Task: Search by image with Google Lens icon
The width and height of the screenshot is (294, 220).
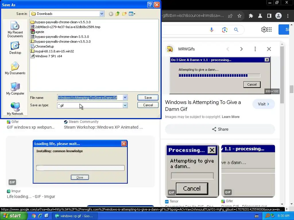Action: [x=225, y=30]
